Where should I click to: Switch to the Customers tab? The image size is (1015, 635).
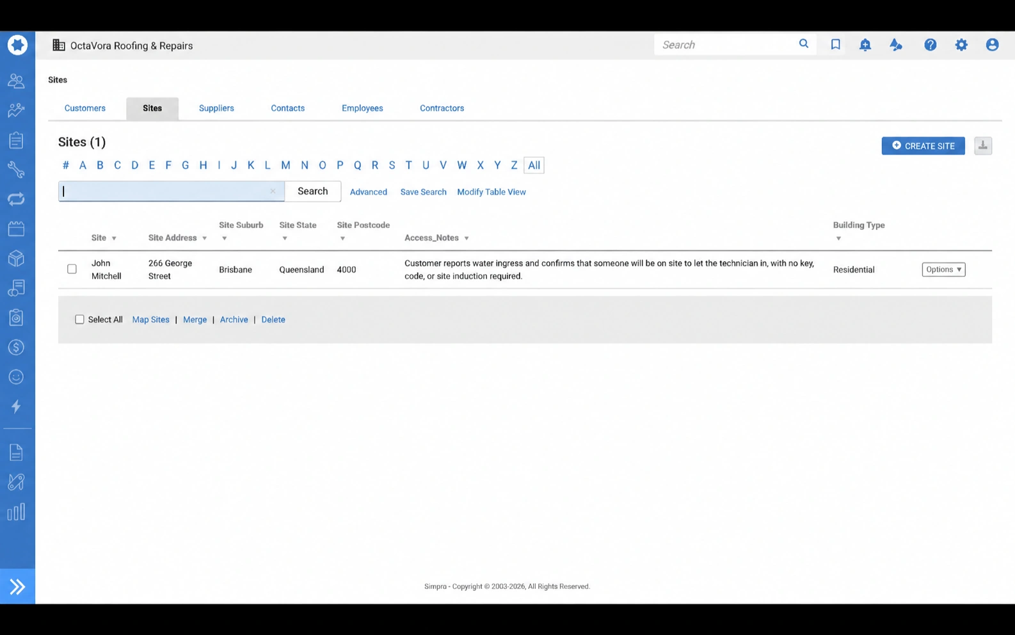click(85, 108)
